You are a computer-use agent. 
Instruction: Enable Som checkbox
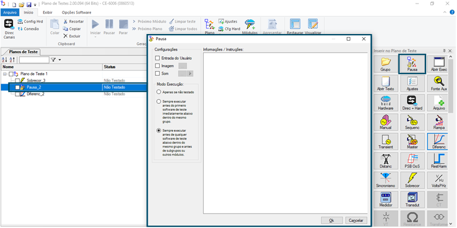[157, 73]
